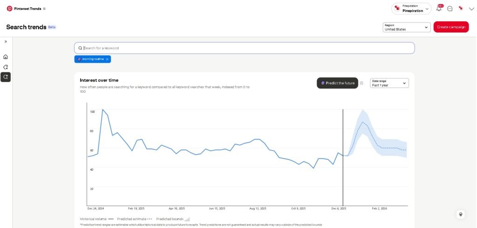Open the Pinspiration account switcher dropdown
Viewport: 477px width, 228px height.
(x=411, y=8)
